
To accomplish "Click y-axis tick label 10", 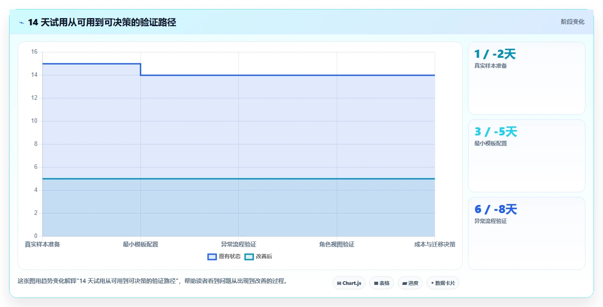I will pos(34,121).
